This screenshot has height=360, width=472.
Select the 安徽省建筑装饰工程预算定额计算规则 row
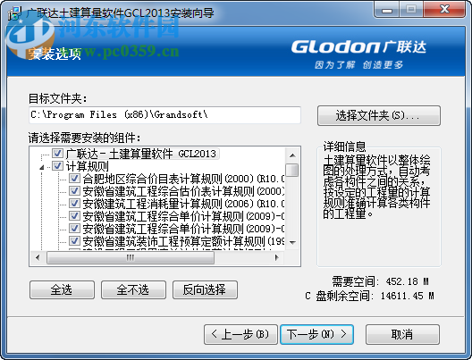tap(183, 241)
